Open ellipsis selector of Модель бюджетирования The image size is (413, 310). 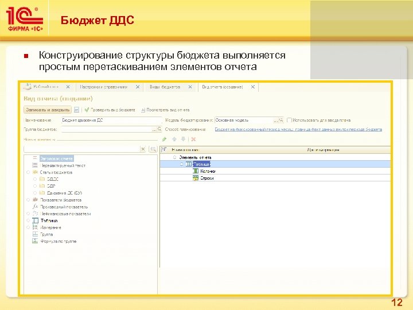tap(275, 120)
